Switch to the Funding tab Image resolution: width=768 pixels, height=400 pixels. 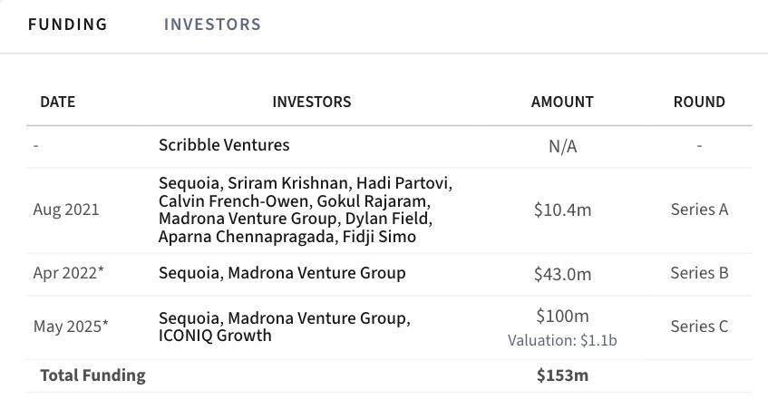click(x=67, y=24)
